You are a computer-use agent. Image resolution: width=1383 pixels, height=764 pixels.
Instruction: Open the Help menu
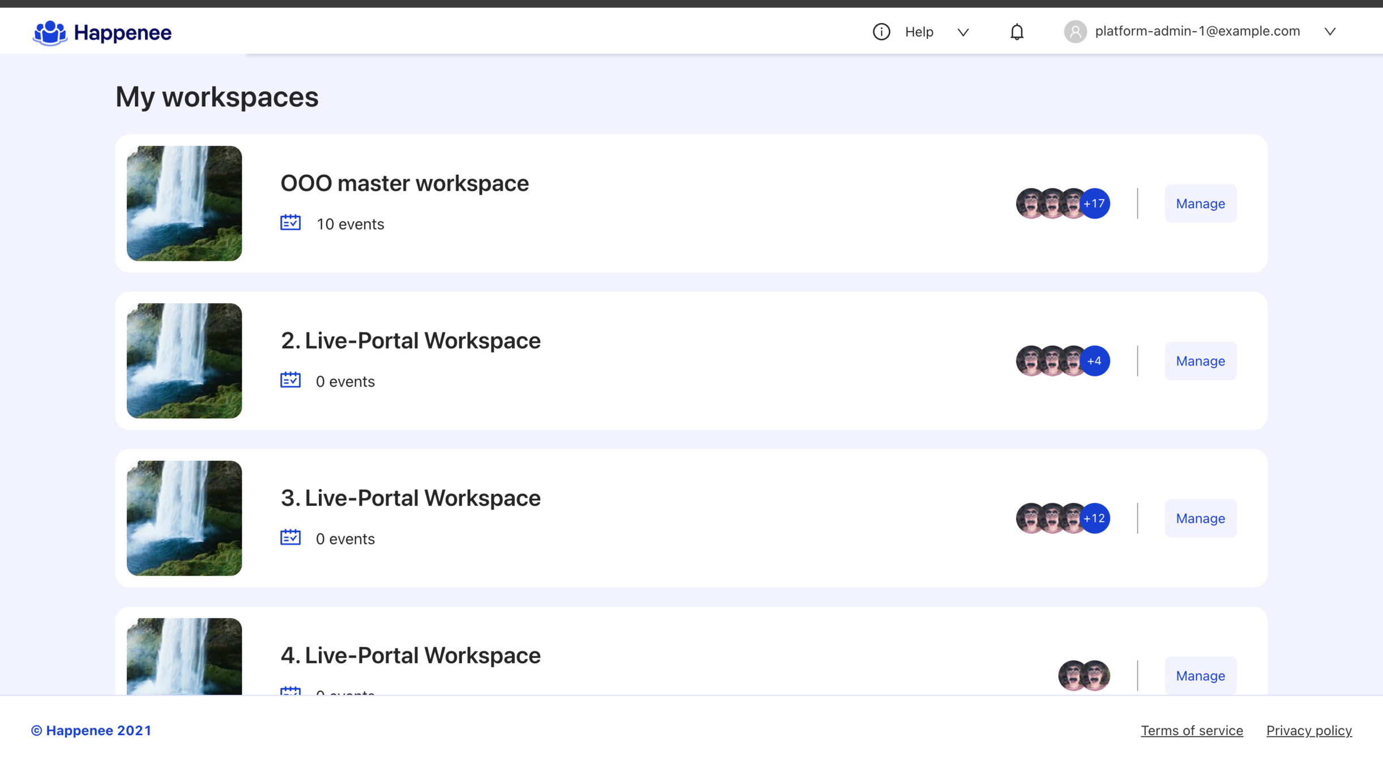919,32
